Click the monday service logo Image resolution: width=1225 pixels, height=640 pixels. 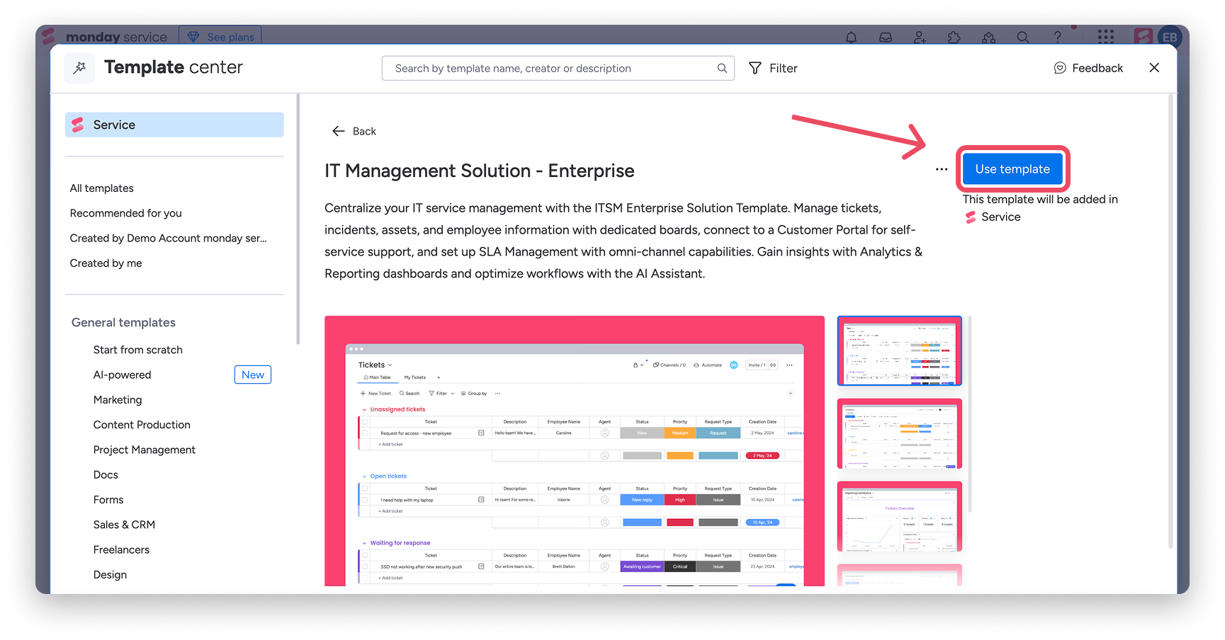[104, 36]
